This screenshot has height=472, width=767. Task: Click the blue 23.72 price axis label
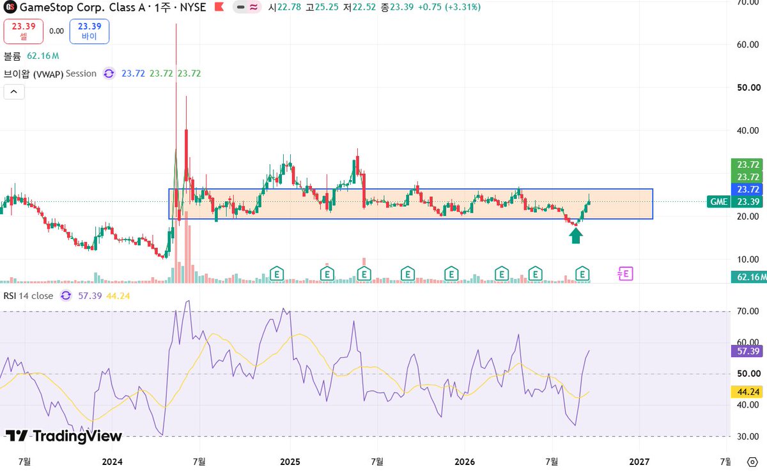(747, 190)
